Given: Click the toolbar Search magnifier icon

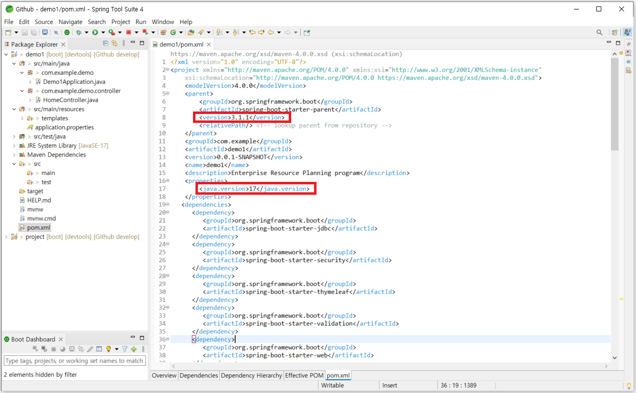Looking at the screenshot, I should coord(599,32).
